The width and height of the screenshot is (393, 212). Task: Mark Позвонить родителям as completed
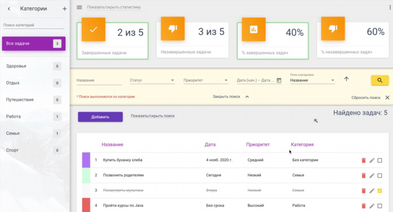pyautogui.click(x=380, y=176)
